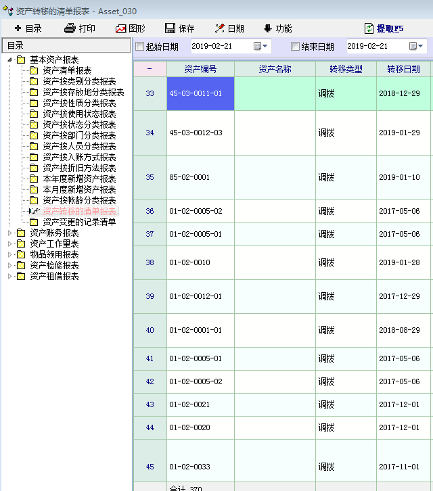This screenshot has width=433, height=491.
Task: Open 资产按部门分类报表 report
Action: click(79, 135)
